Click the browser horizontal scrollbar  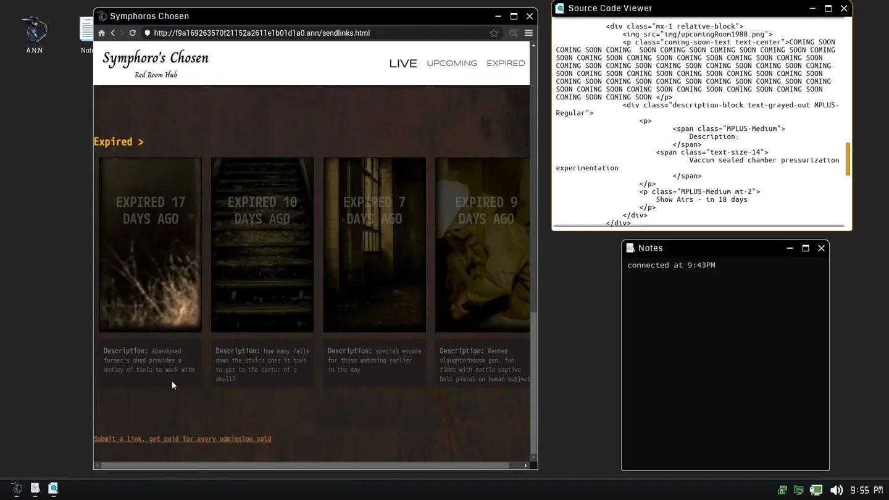click(305, 465)
